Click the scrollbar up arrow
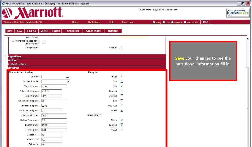The image size is (252, 147). (x=248, y=39)
